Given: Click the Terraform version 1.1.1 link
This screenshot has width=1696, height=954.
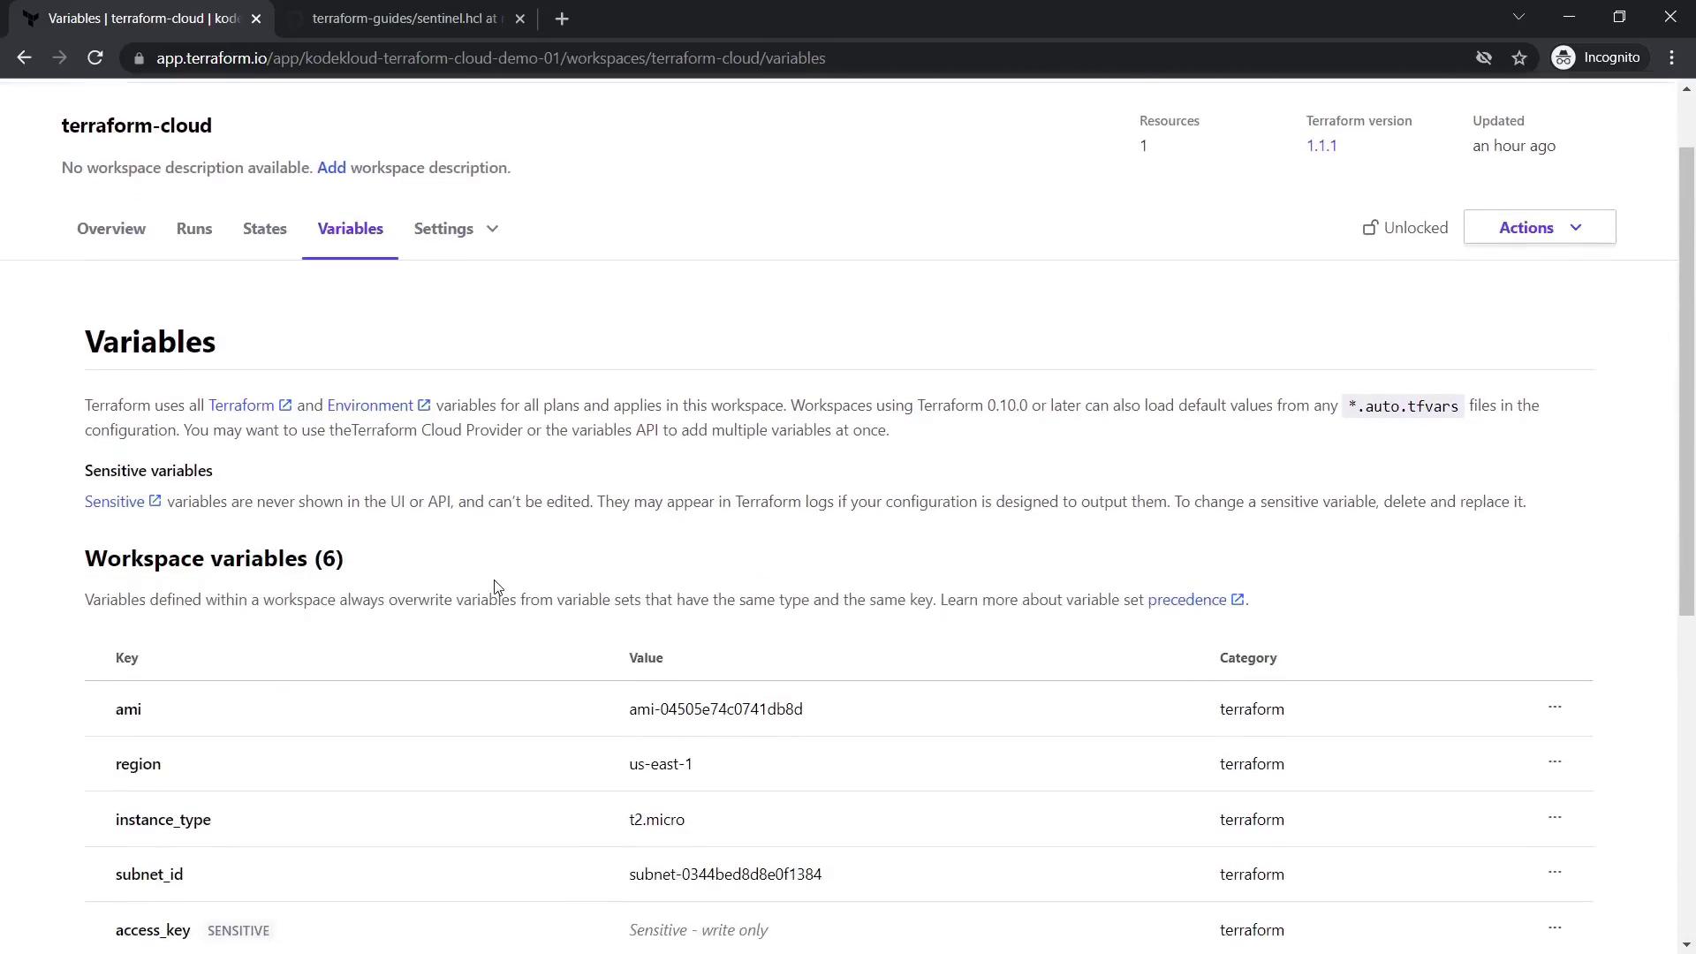Looking at the screenshot, I should (1321, 146).
